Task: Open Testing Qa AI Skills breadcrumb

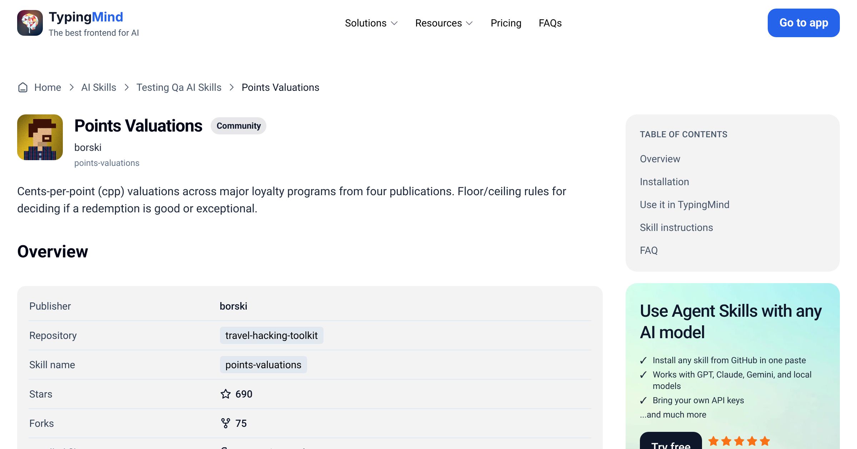Action: click(x=179, y=88)
